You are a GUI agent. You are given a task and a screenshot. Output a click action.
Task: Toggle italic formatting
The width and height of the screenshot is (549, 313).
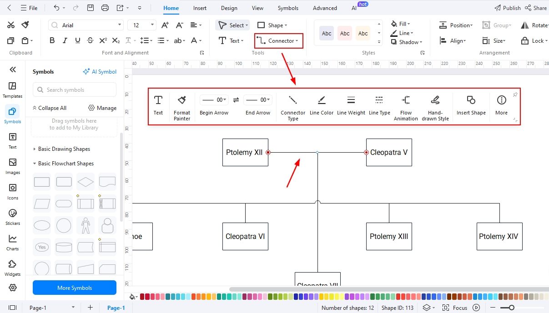[x=65, y=40]
